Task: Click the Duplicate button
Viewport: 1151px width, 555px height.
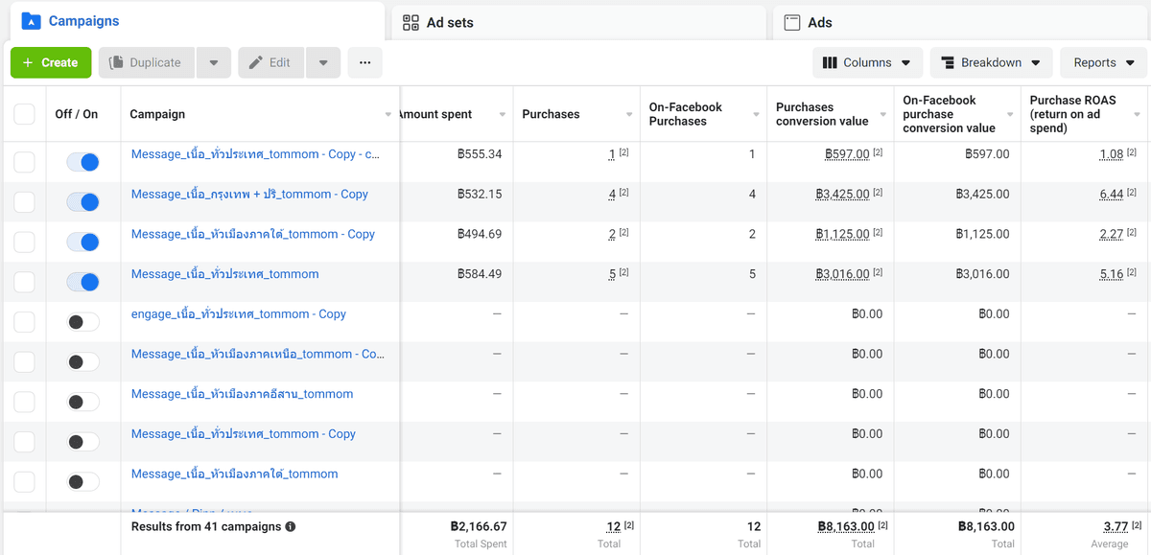Action: (x=147, y=63)
